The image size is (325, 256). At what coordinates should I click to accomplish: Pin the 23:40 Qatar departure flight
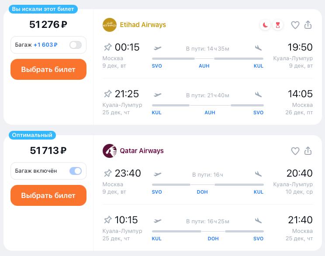pos(107,173)
